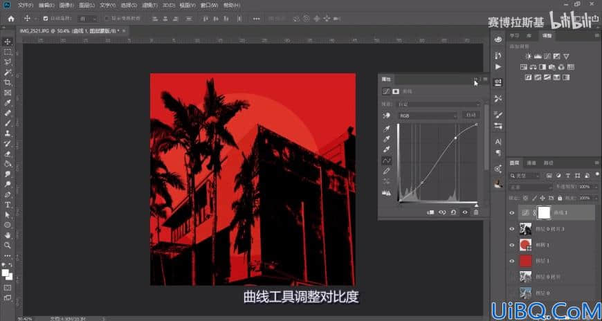This screenshot has width=602, height=321.
Task: Click the Home icon in options bar
Action: tap(11, 19)
